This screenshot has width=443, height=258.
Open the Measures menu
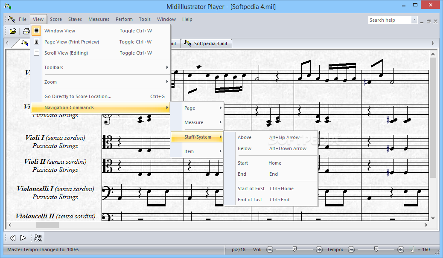[99, 19]
